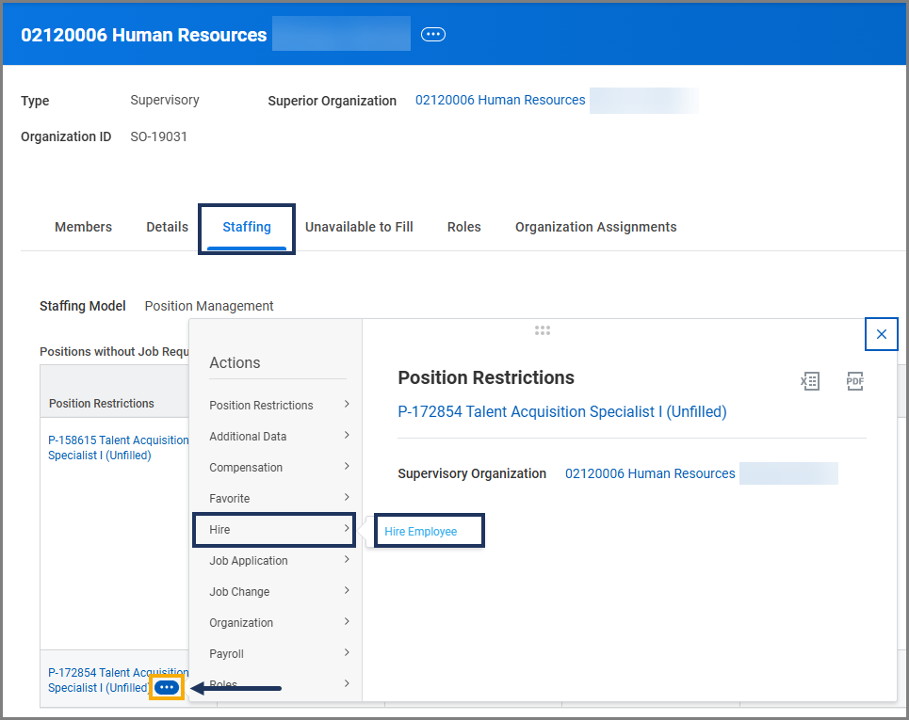
Task: Expand Position Restrictions action submenu
Action: (279, 405)
